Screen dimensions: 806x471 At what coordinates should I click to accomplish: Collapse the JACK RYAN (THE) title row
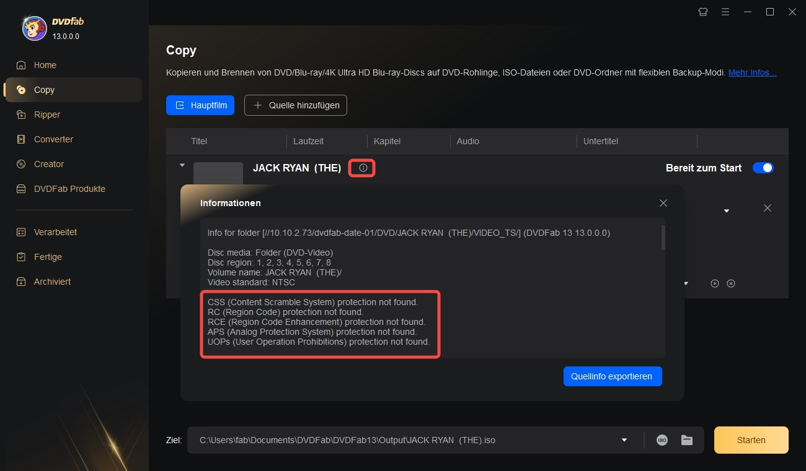point(182,165)
